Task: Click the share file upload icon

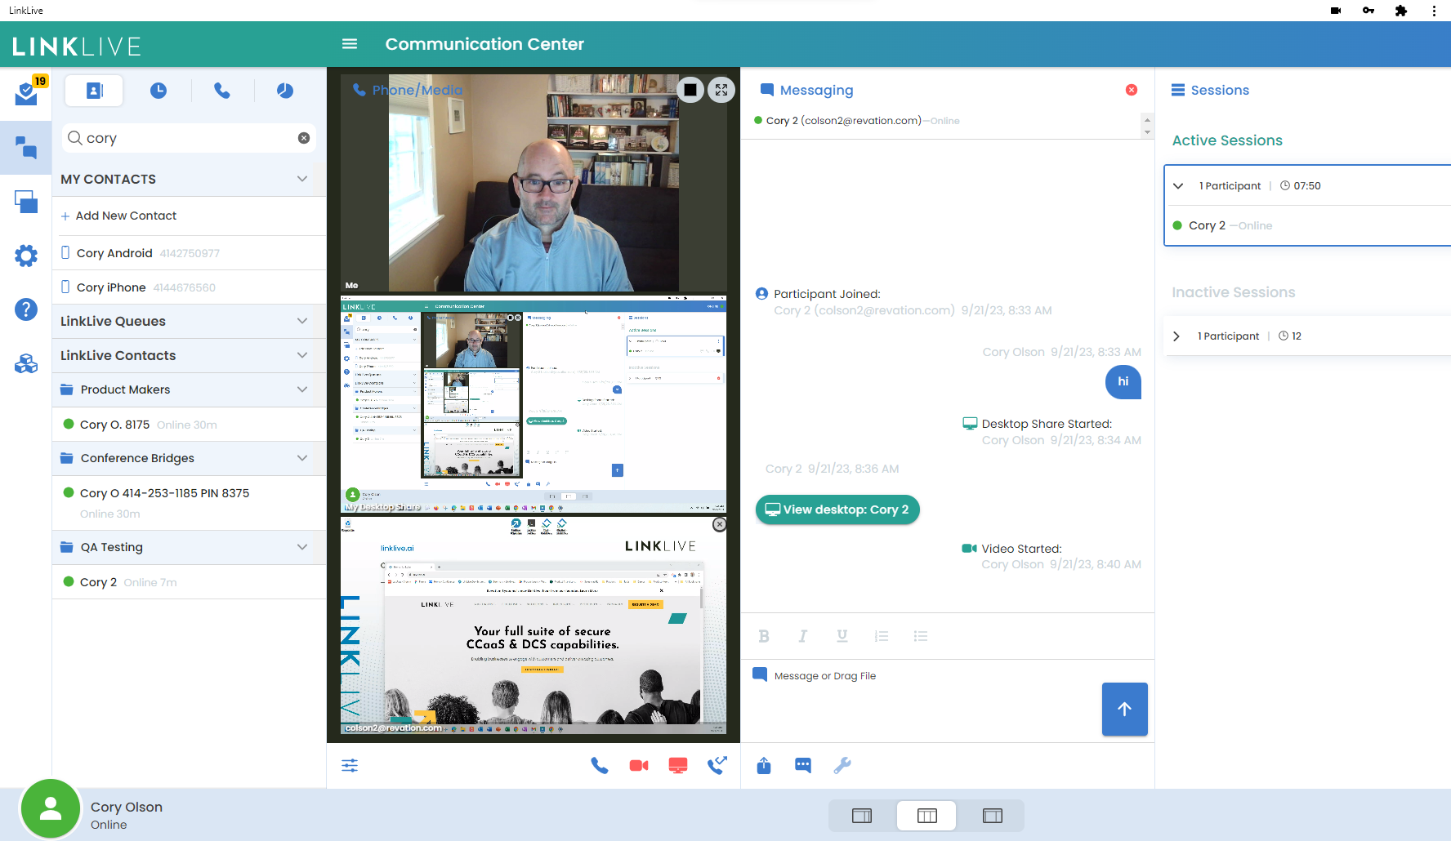Action: (764, 765)
